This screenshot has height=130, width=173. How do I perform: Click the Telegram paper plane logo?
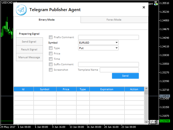21,10
